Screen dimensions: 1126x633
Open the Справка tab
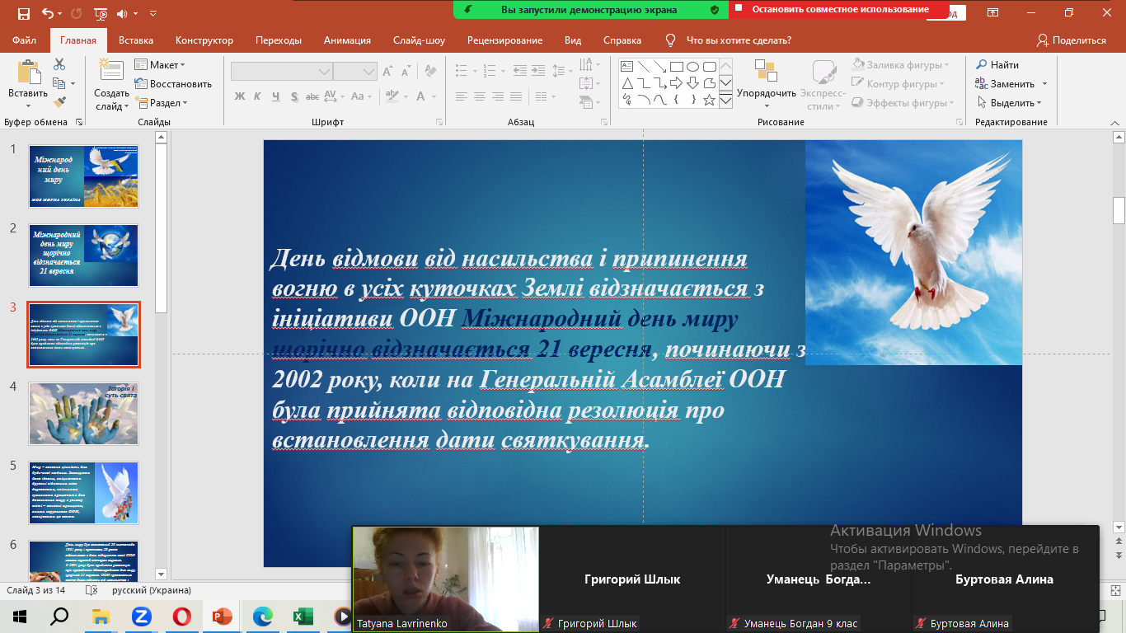click(x=622, y=40)
